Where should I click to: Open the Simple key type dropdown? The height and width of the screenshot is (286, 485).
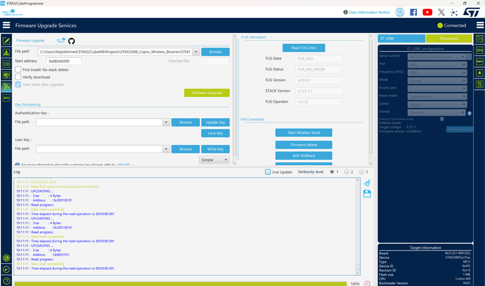(215, 160)
